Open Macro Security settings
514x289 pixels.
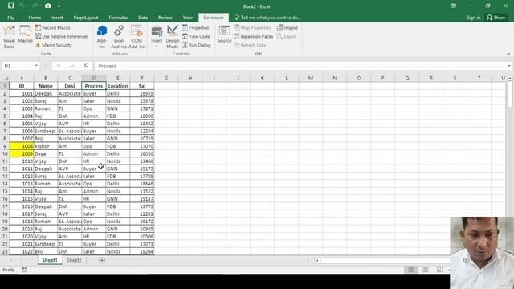(x=54, y=45)
